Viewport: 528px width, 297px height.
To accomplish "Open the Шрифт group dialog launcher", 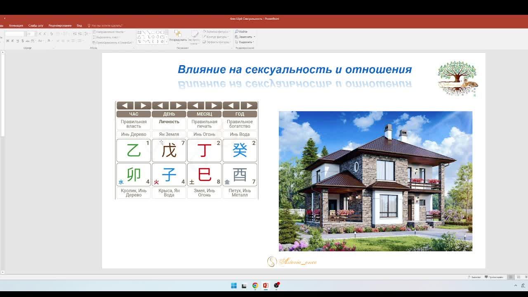I will (x=53, y=48).
